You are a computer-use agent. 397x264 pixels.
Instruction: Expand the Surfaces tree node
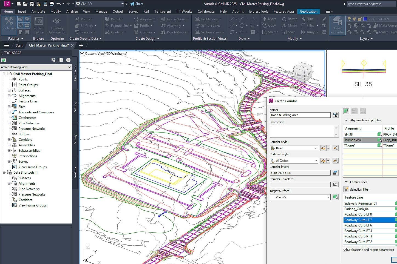click(9, 90)
